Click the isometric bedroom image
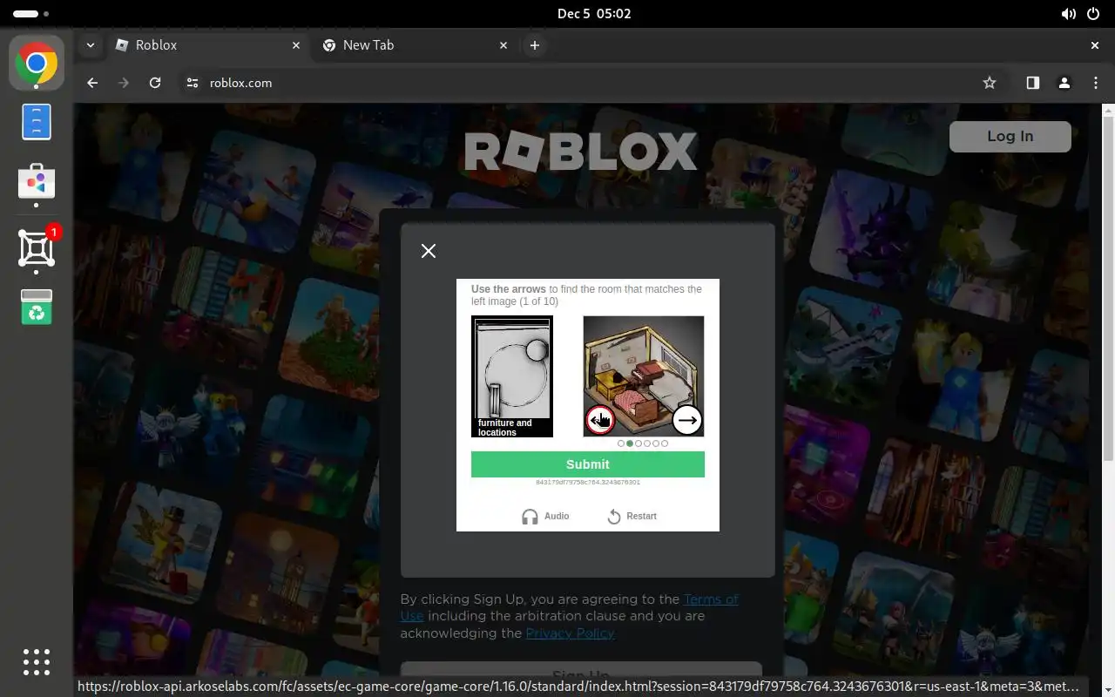1115x697 pixels. 644,376
